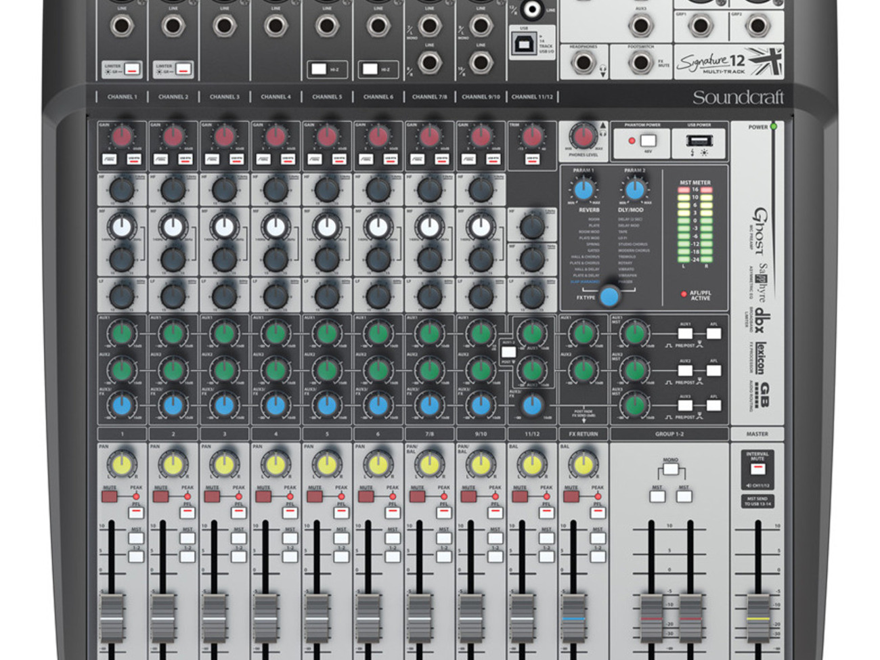Adjust the channel 4 LF EQ knob

(276, 296)
